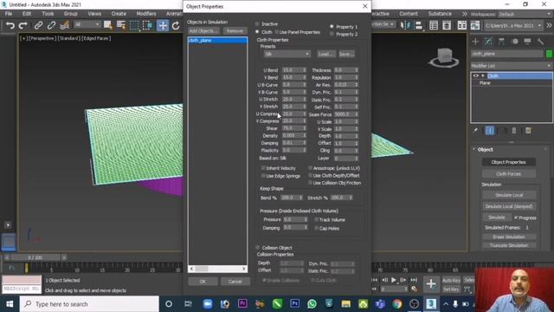The image size is (554, 312).
Task: Open the Modifier List dropdown
Action: tap(512, 66)
